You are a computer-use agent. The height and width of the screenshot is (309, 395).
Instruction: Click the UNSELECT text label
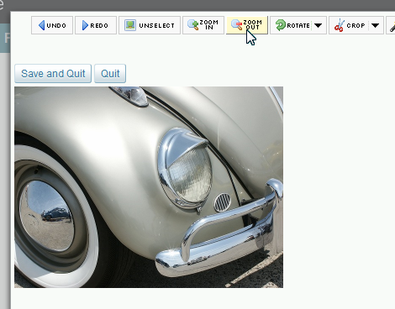tap(157, 25)
